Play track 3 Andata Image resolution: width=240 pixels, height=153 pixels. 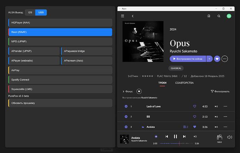click(126, 127)
